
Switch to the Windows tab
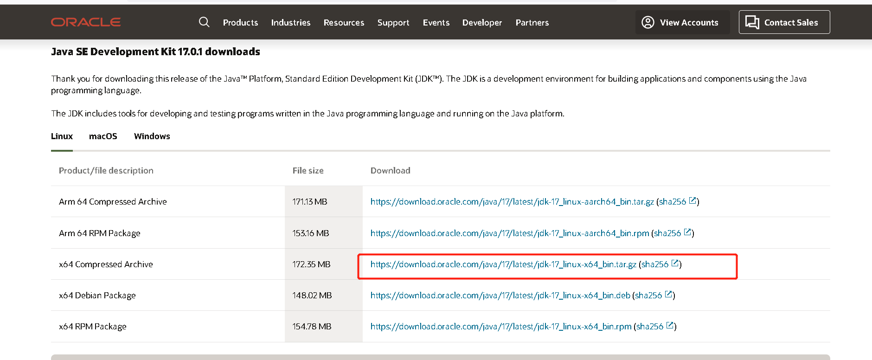[152, 136]
